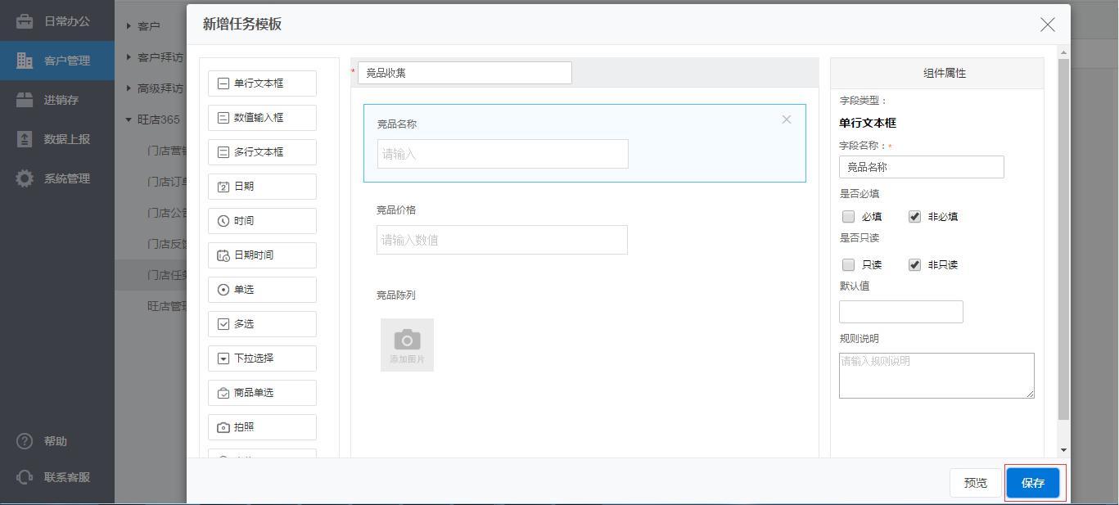The width and height of the screenshot is (1119, 505).
Task: Enable the 只读 read-only checkbox
Action: pyautogui.click(x=849, y=265)
